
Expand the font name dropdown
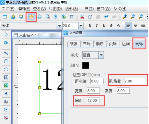coord(59,26)
